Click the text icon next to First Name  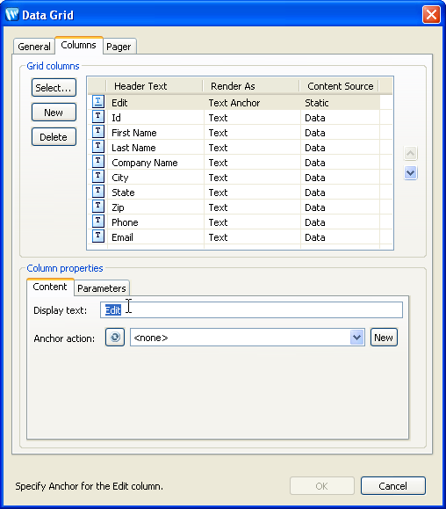pyautogui.click(x=97, y=131)
